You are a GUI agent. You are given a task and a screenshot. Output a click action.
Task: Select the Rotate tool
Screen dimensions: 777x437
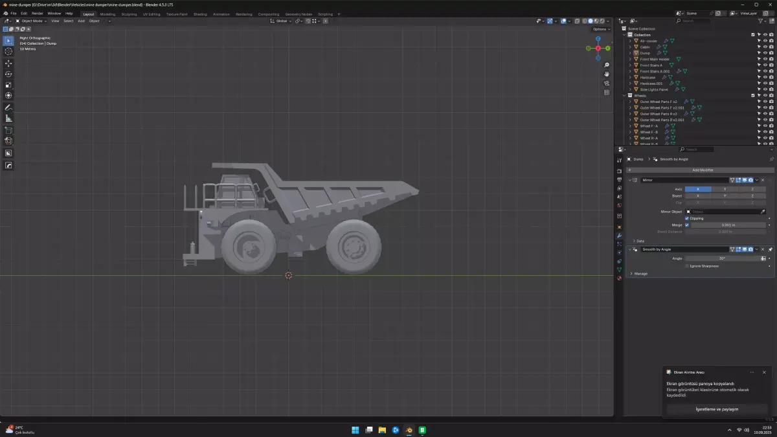(8, 74)
